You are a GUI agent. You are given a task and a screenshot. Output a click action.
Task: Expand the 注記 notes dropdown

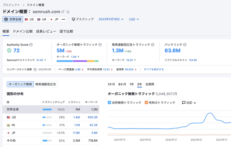tap(189, 103)
